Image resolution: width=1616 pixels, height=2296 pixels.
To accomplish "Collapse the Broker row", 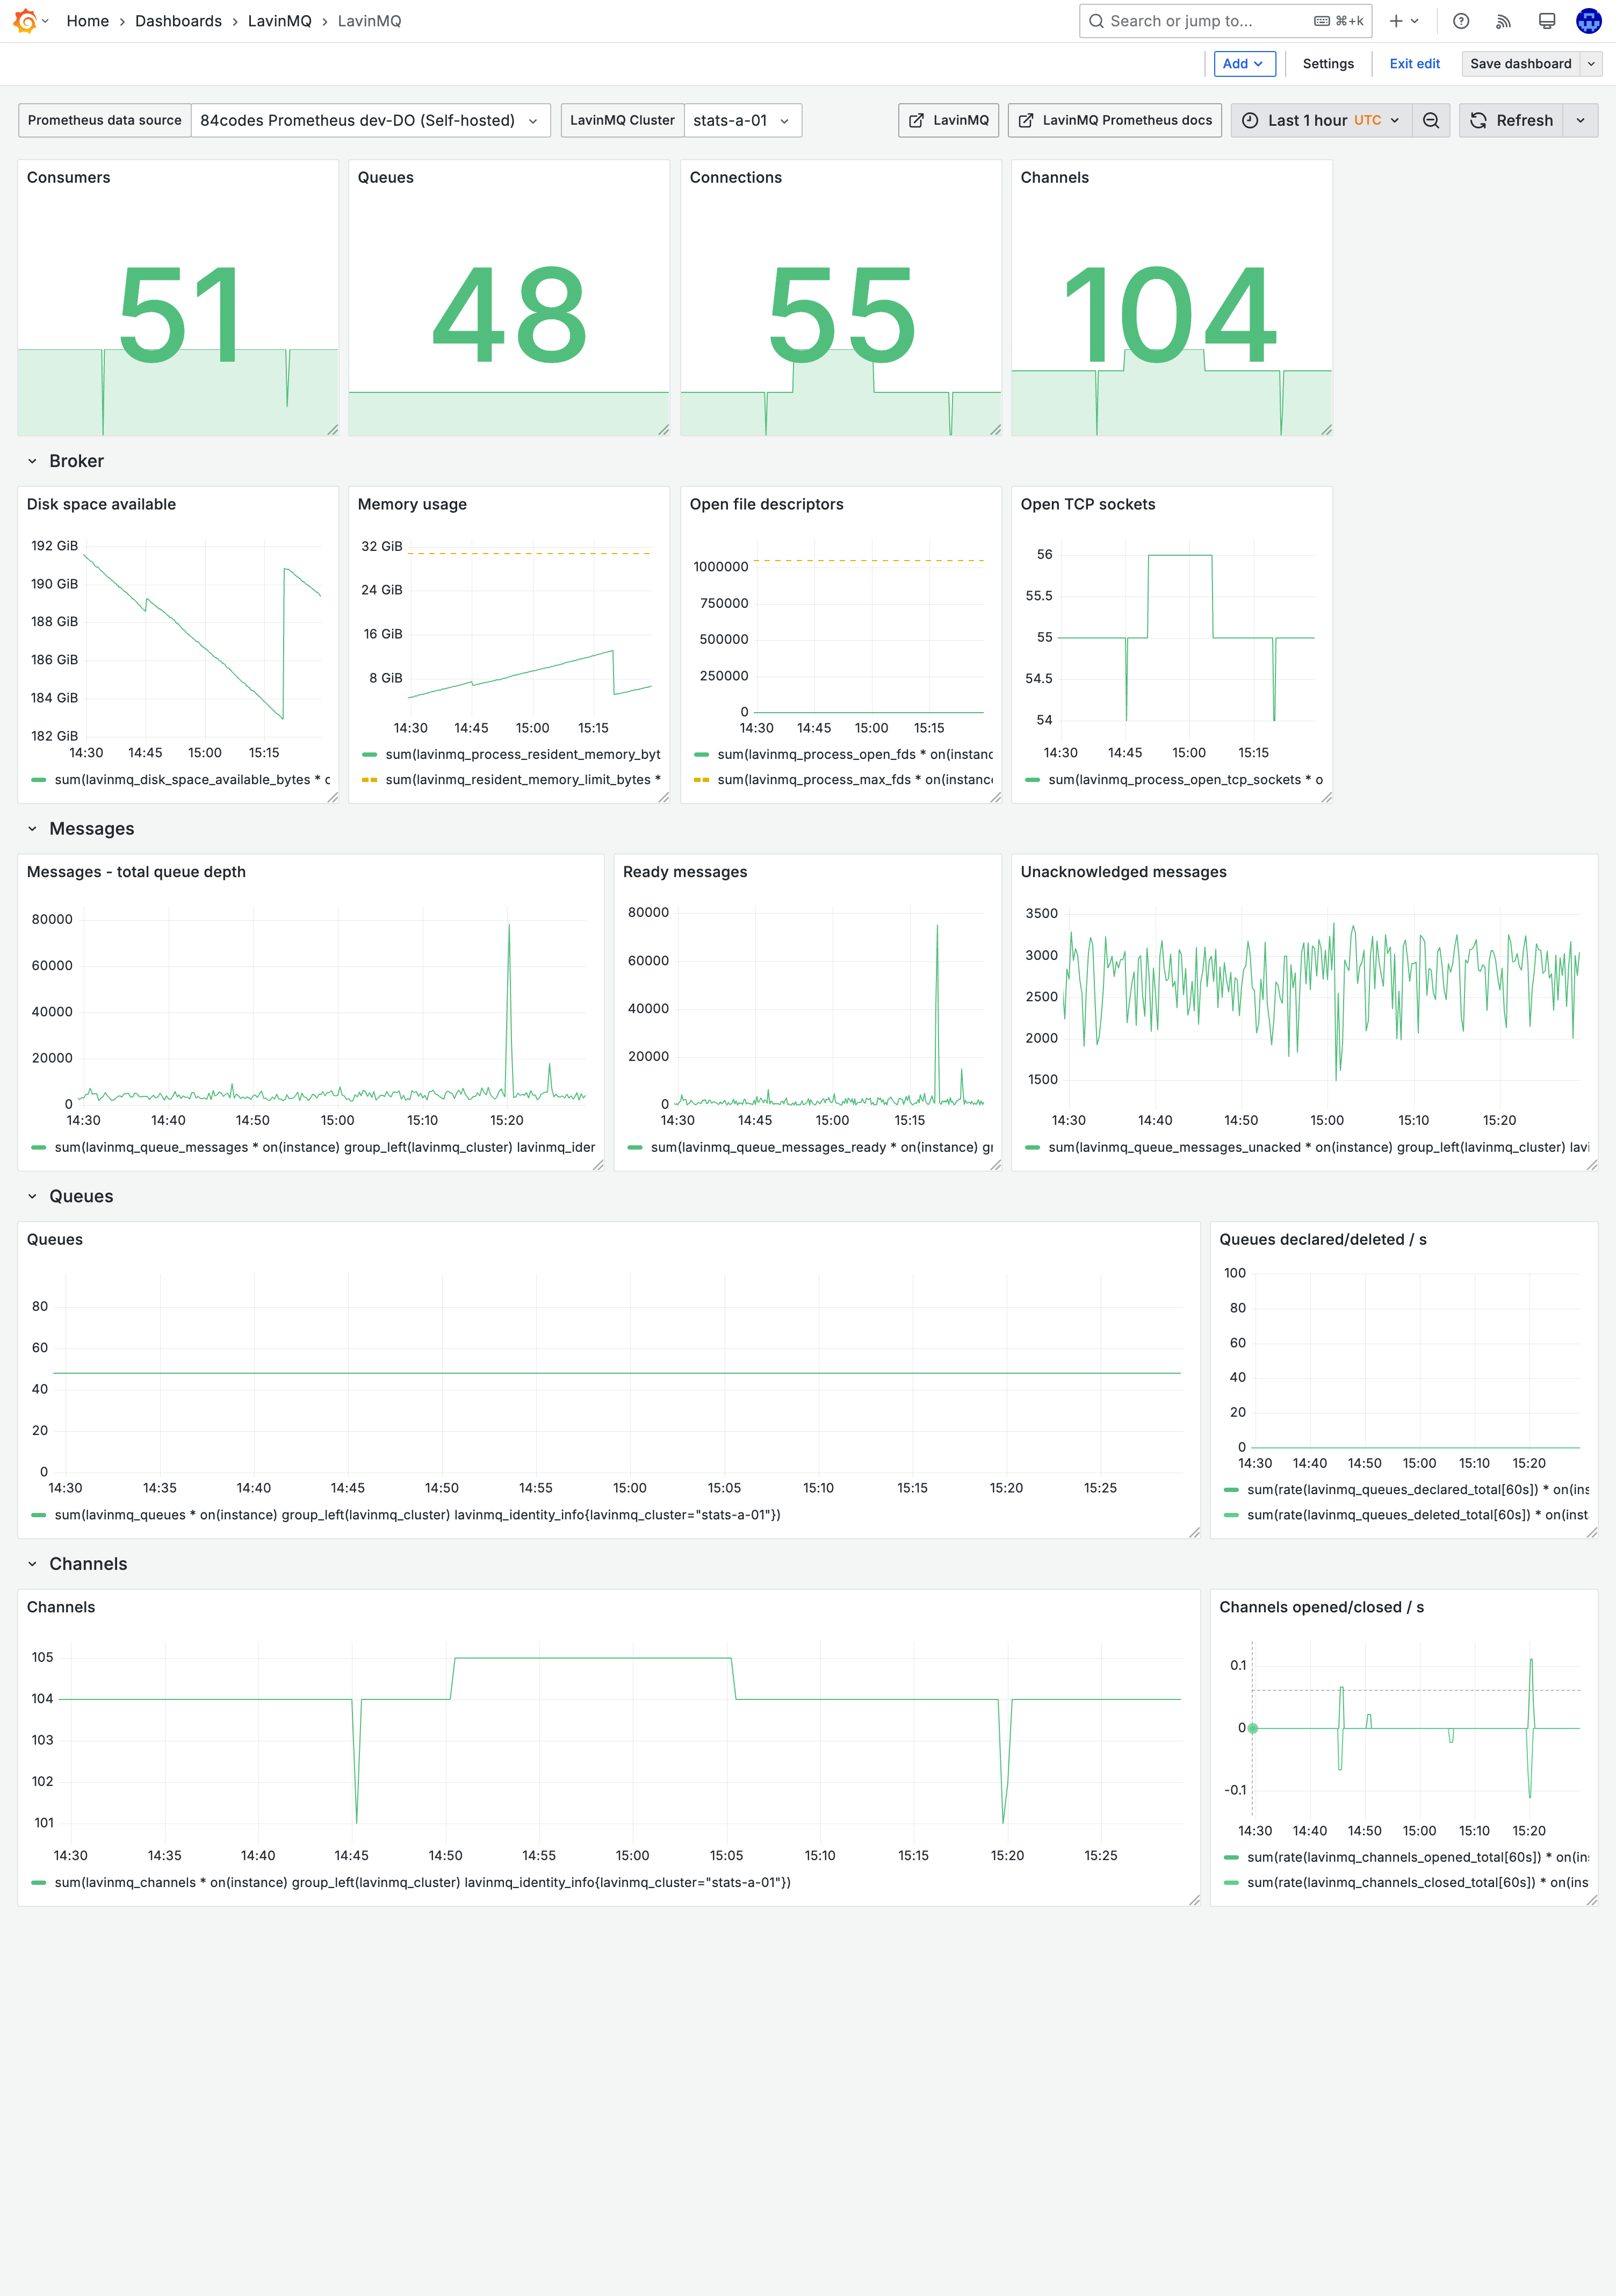I will (32, 461).
